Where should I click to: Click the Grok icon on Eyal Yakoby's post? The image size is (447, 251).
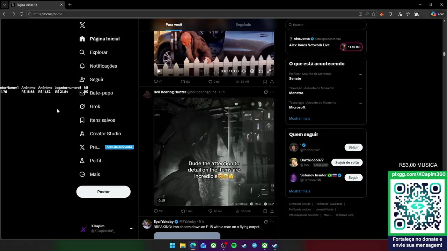click(266, 222)
